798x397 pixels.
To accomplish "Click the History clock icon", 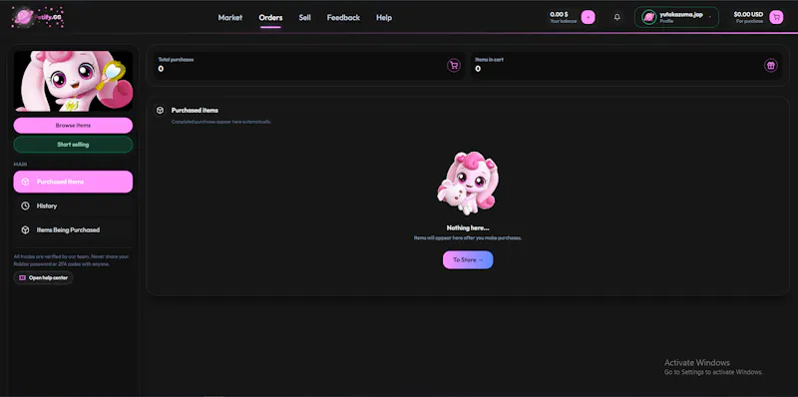I will coord(25,205).
